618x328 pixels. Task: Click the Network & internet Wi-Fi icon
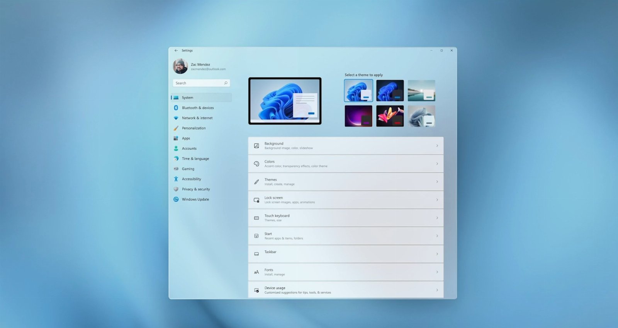176,118
